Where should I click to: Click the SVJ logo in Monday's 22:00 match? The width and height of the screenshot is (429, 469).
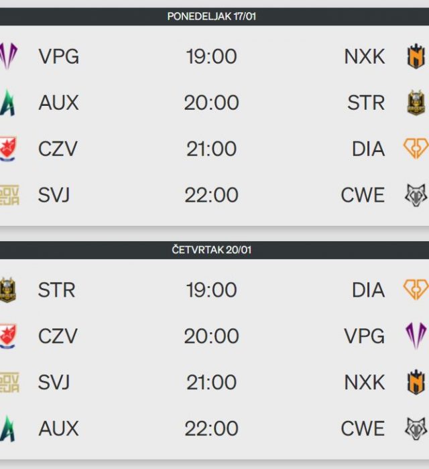[x=9, y=195]
